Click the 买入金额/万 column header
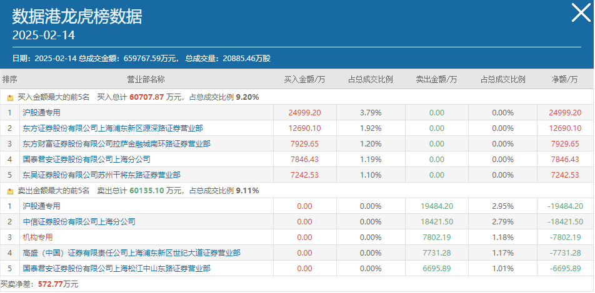Viewport: 595px width, 293px height. pyautogui.click(x=305, y=80)
